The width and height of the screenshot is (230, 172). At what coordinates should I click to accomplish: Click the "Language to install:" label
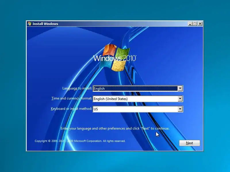pos(77,88)
